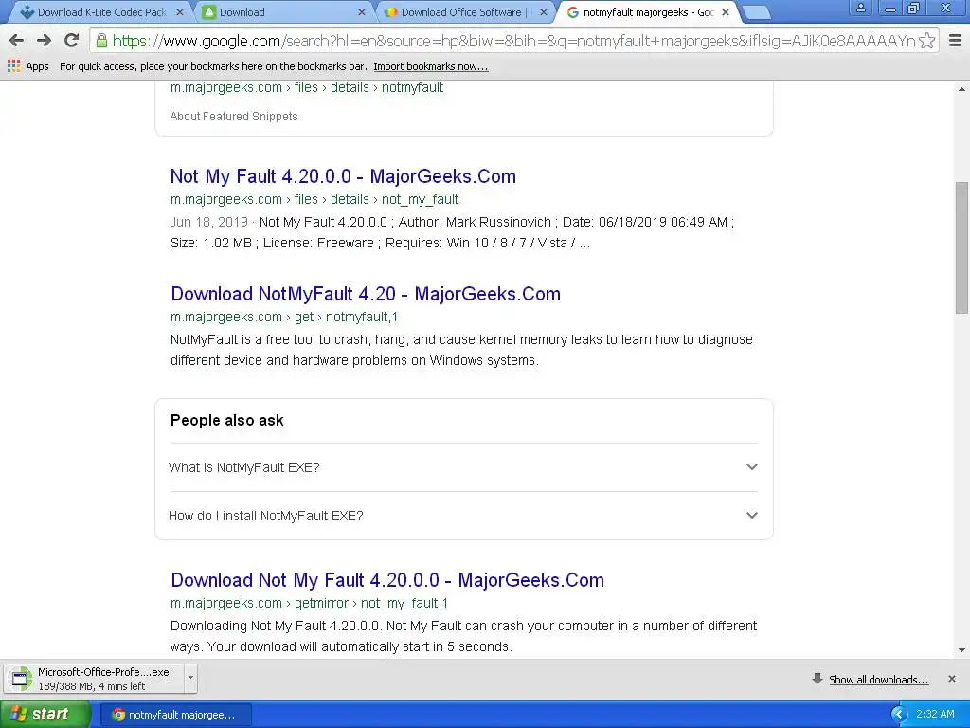Click the scrollbar down arrow
This screenshot has height=728, width=970.
961,650
